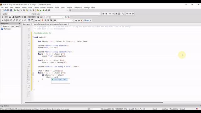
Task: Click the Cut toolbar icon
Action: [x=21, y=10]
